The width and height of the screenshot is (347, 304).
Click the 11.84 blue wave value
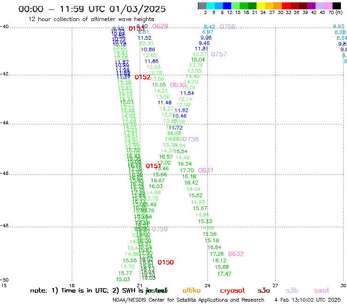click(187, 93)
